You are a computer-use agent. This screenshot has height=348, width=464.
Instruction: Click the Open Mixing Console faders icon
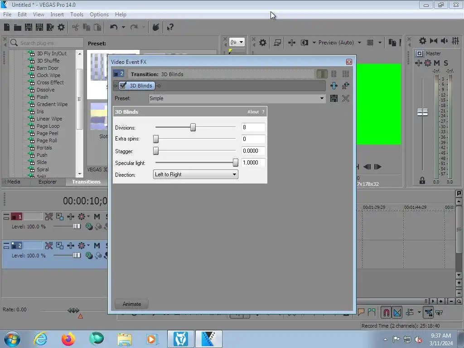[455, 41]
